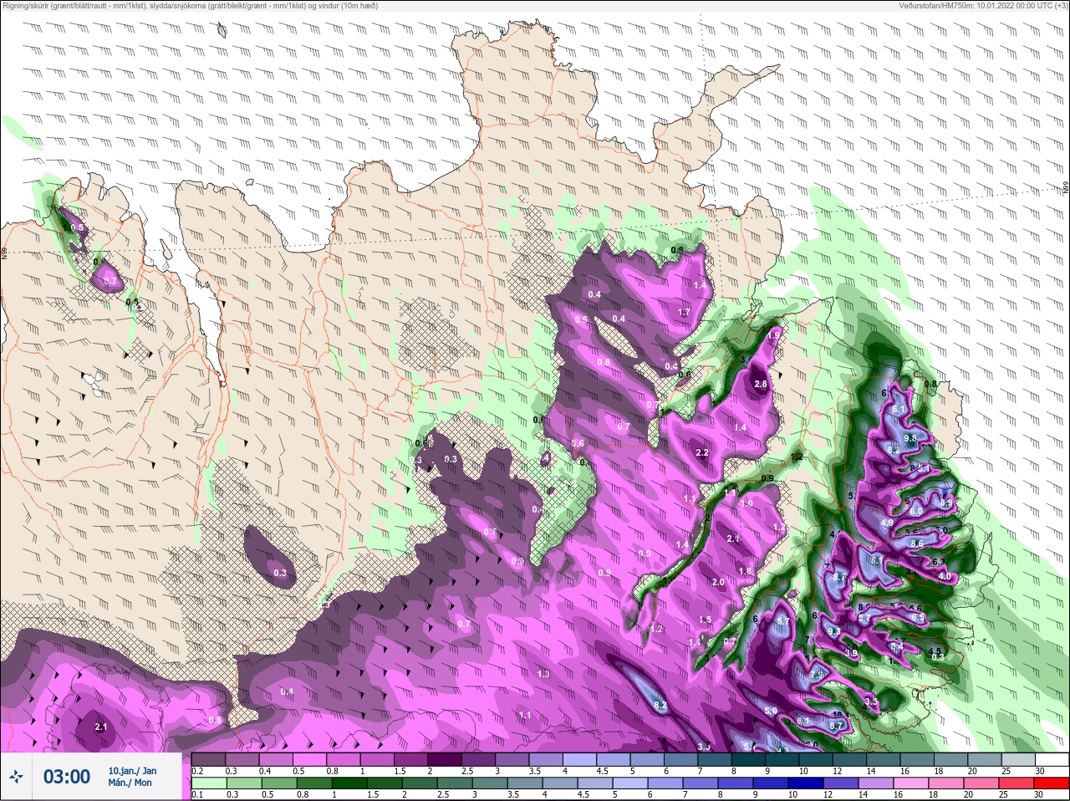Click the 2.2 precipitation value on map
1070x801 pixels.
click(702, 453)
